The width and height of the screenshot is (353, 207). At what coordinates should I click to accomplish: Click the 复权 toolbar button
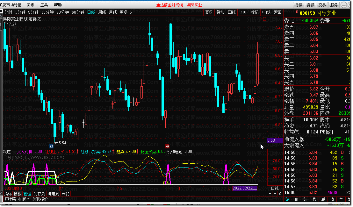pyautogui.click(x=209, y=12)
